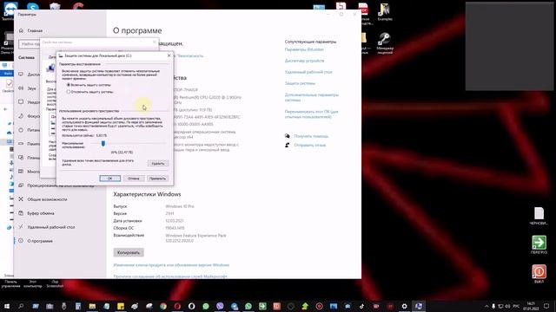Open taskbar search magnifier icon

point(21,306)
